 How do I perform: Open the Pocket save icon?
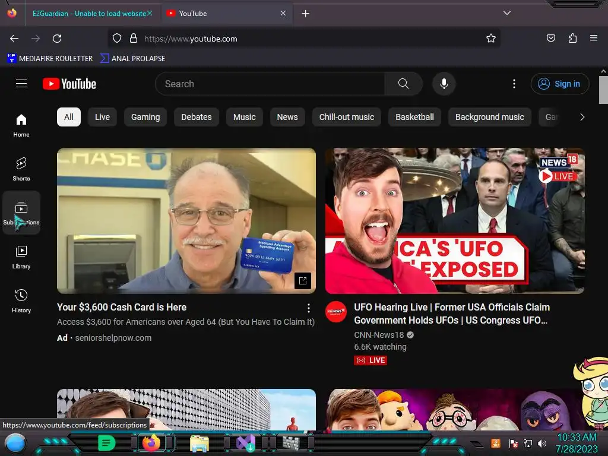click(550, 39)
